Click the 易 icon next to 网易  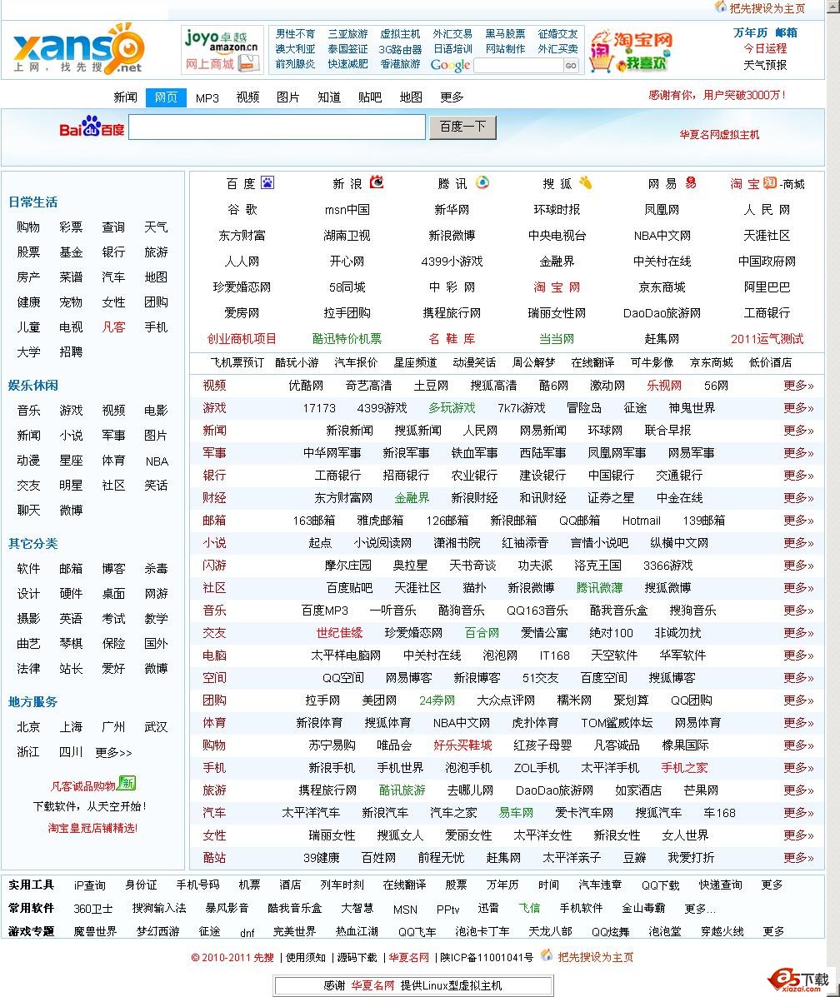click(691, 182)
